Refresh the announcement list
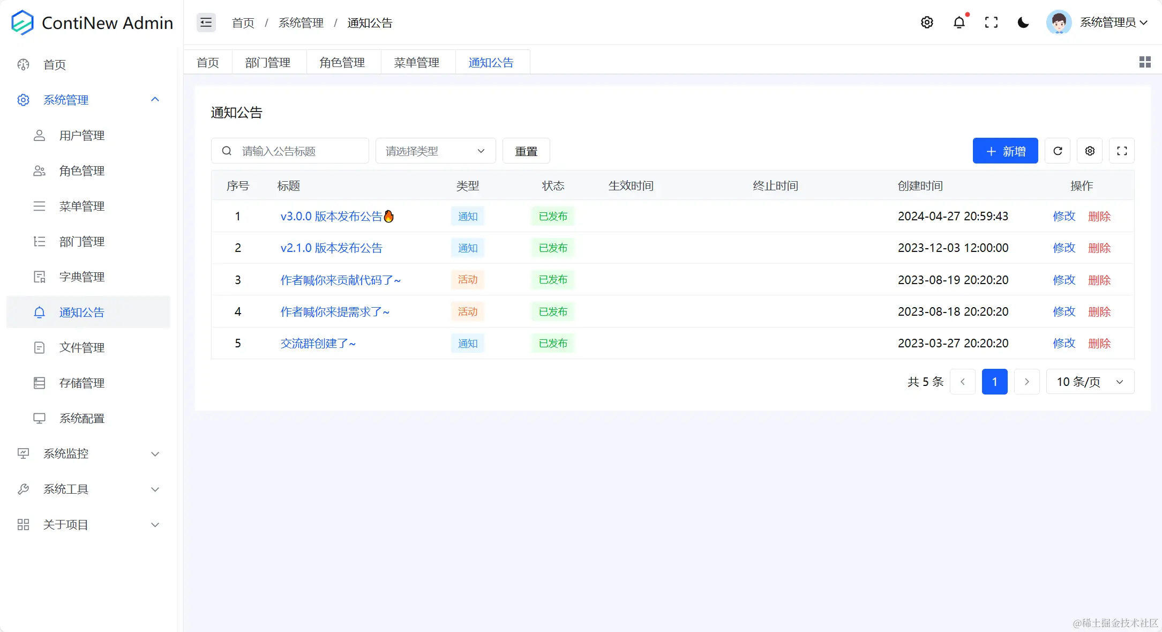The height and width of the screenshot is (632, 1162). pos(1058,151)
